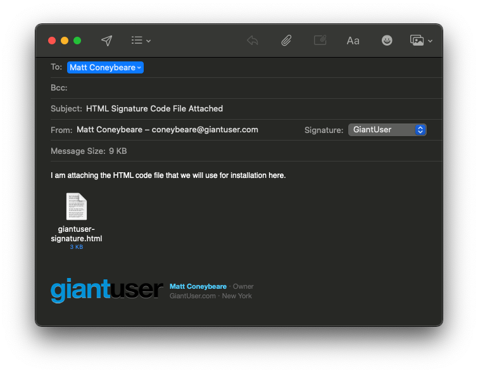Click the markup attachment icon

320,41
